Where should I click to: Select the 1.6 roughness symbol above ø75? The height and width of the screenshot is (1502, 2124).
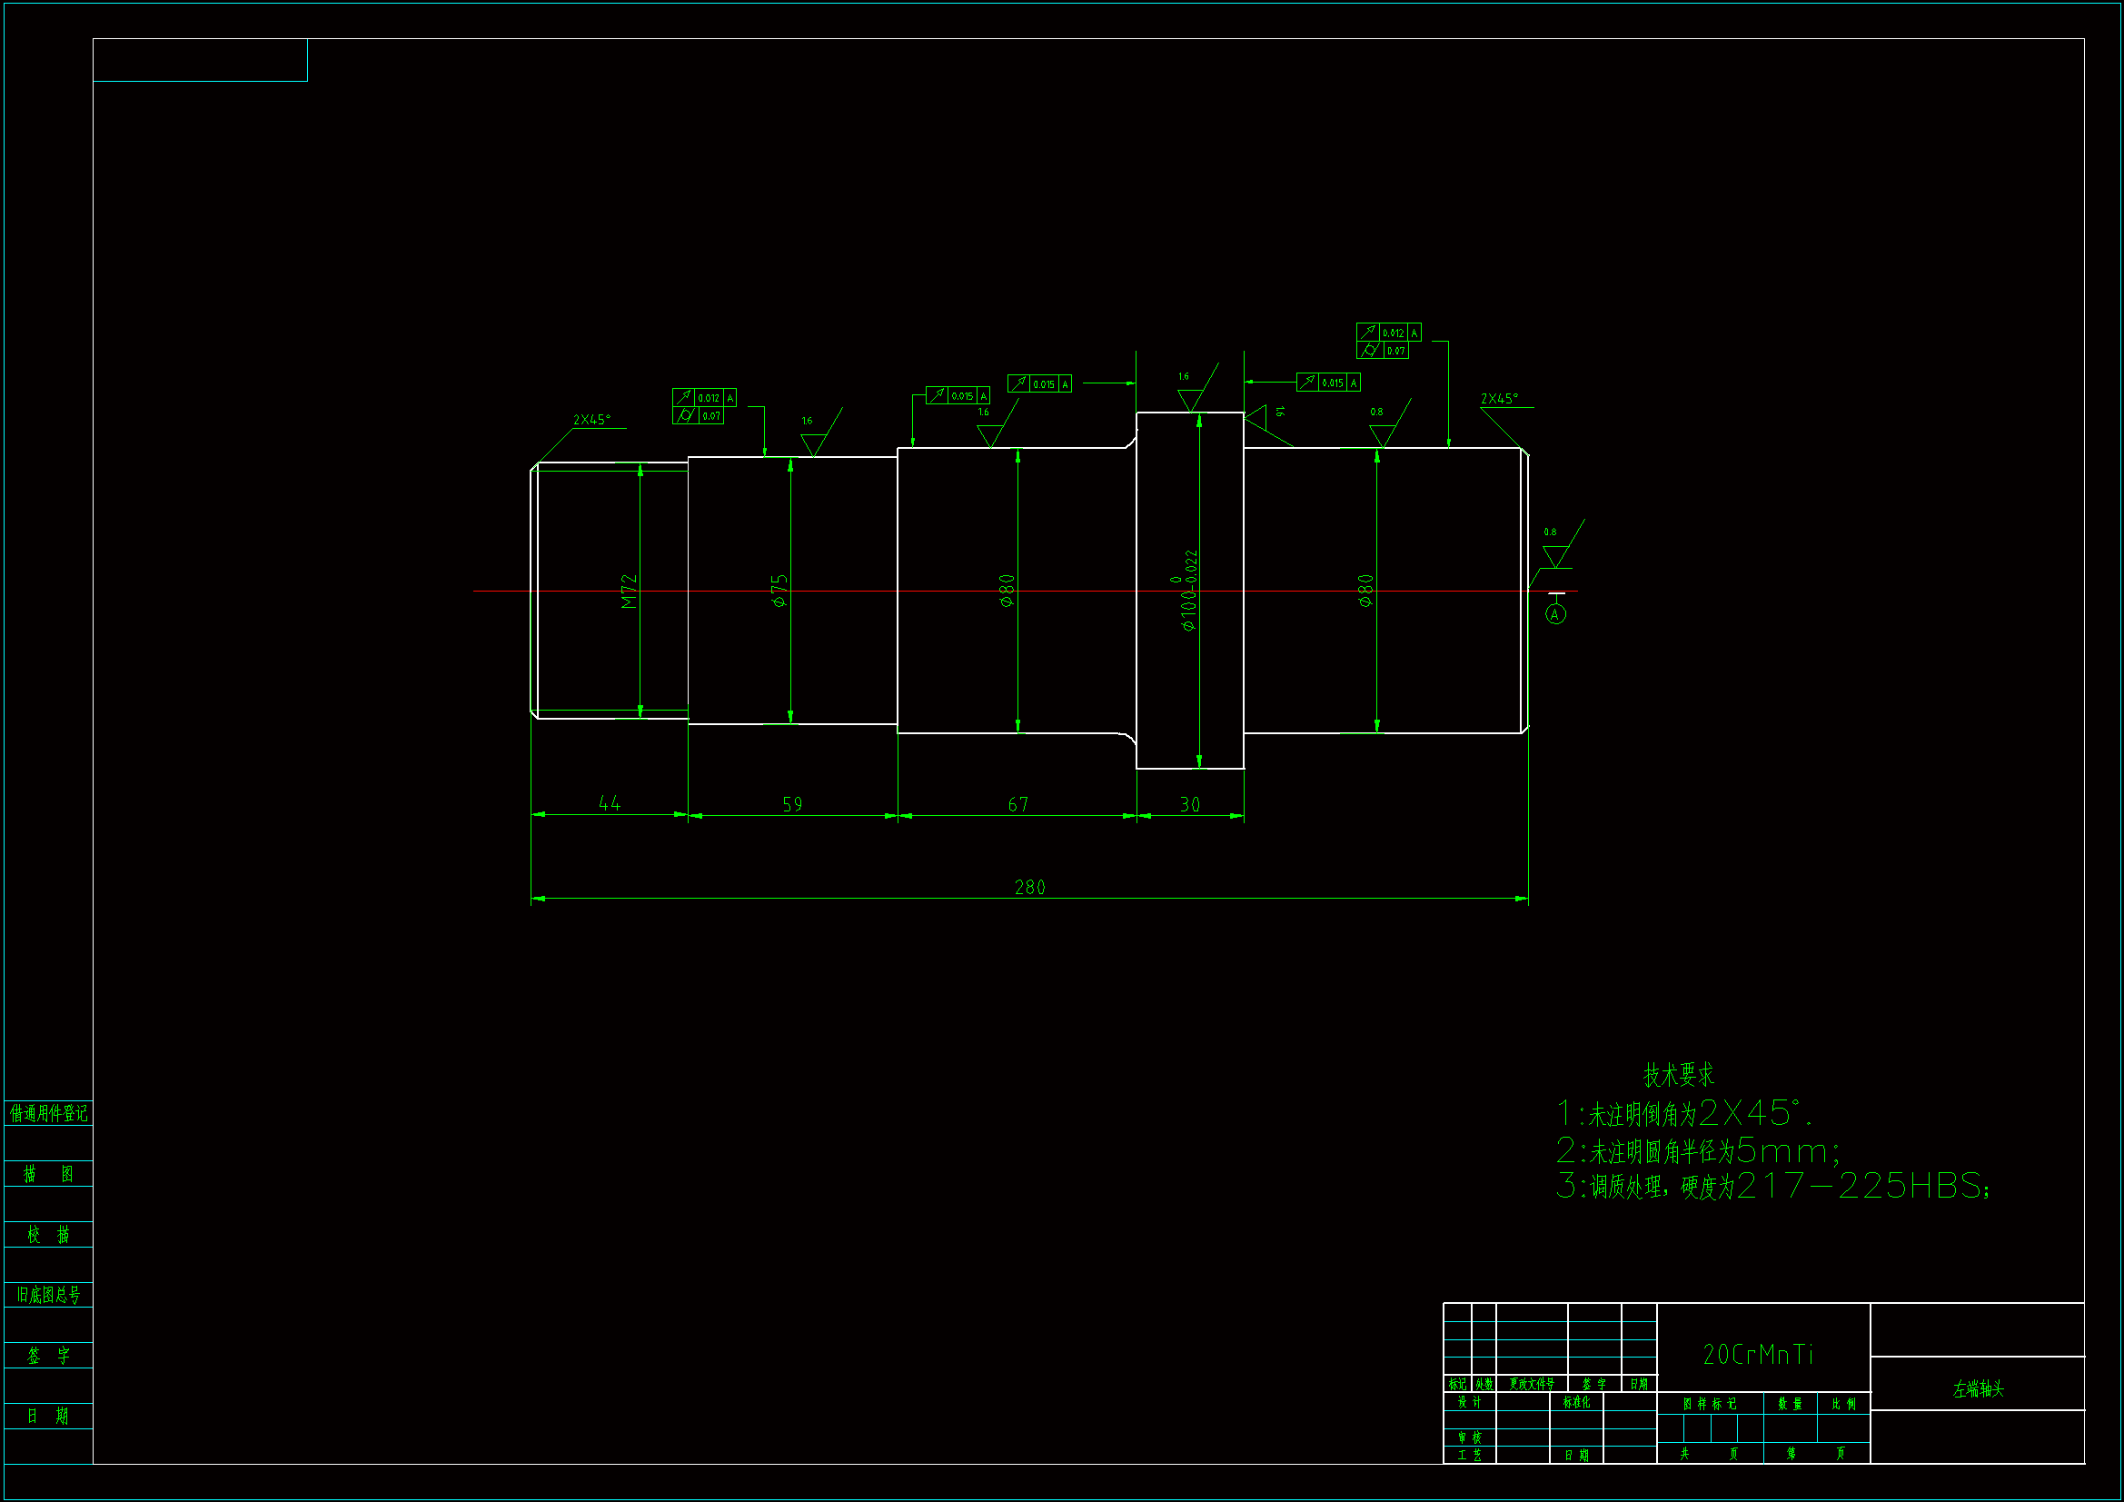click(x=813, y=444)
